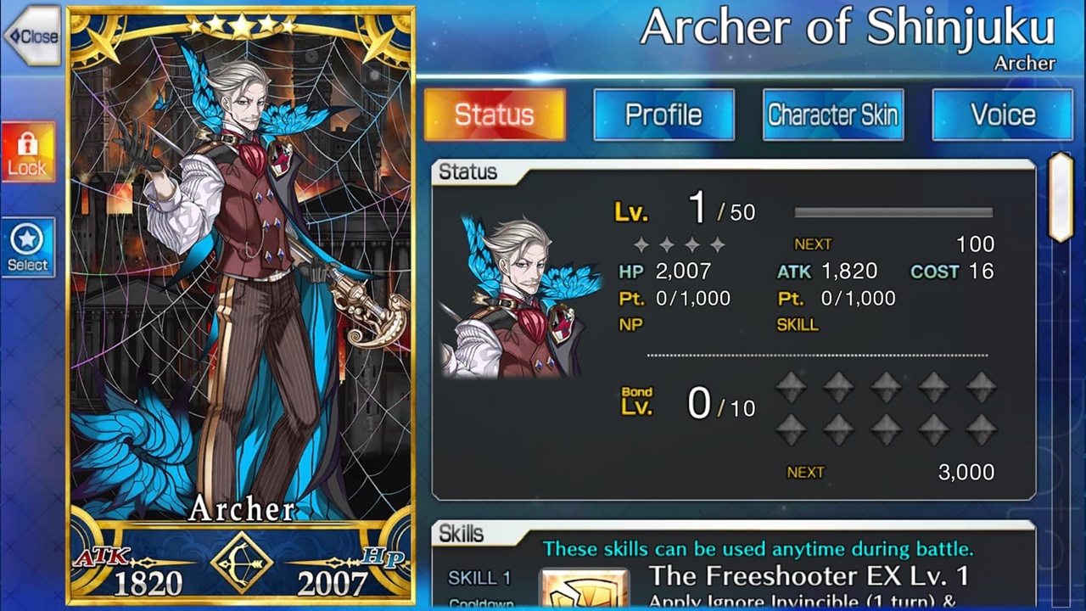Screen dimensions: 1086x611
Task: Click the first bond level diamond icon
Action: pyautogui.click(x=791, y=388)
